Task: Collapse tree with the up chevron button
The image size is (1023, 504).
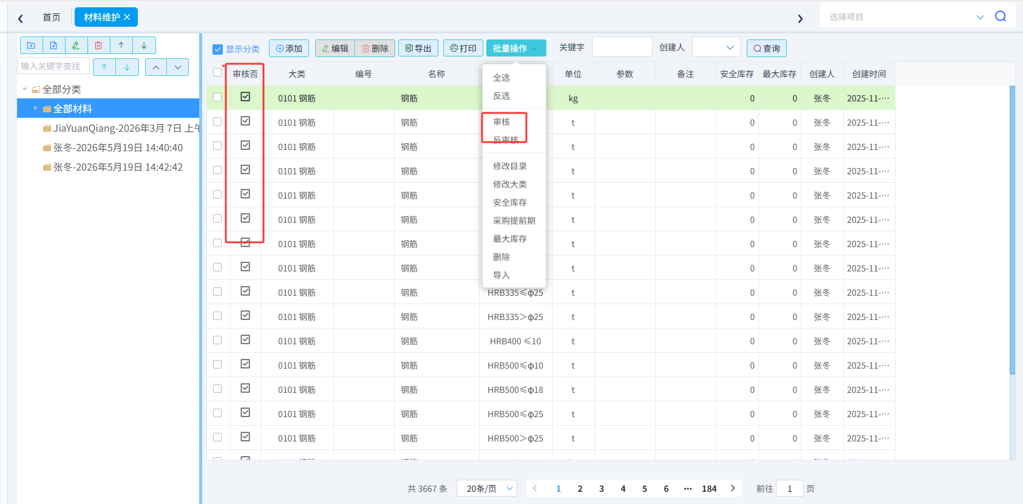Action: tap(156, 67)
